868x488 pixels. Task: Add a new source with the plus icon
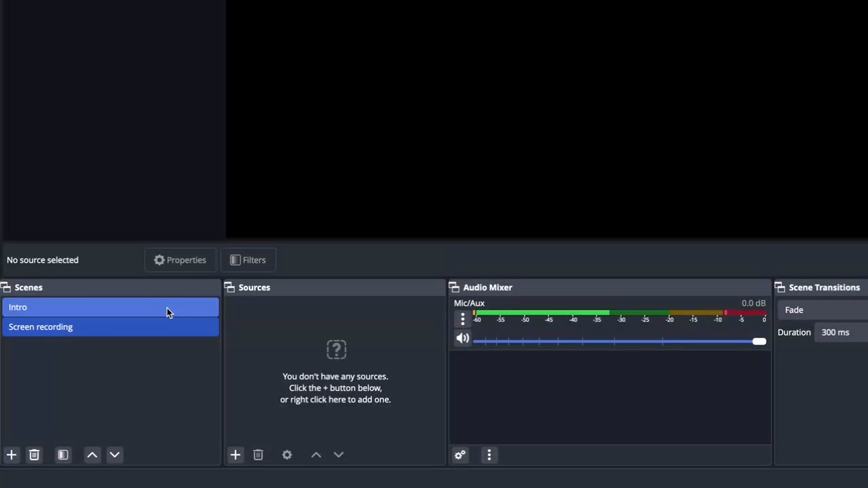click(235, 455)
